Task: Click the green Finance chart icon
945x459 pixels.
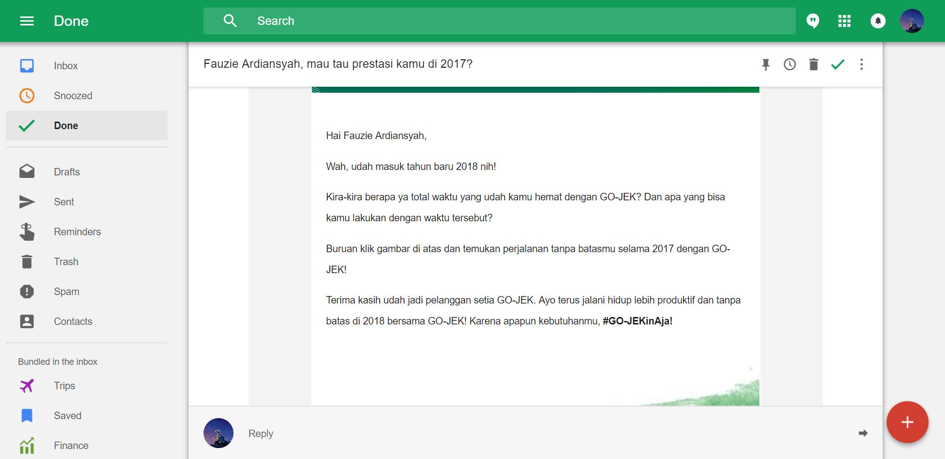Action: click(27, 446)
